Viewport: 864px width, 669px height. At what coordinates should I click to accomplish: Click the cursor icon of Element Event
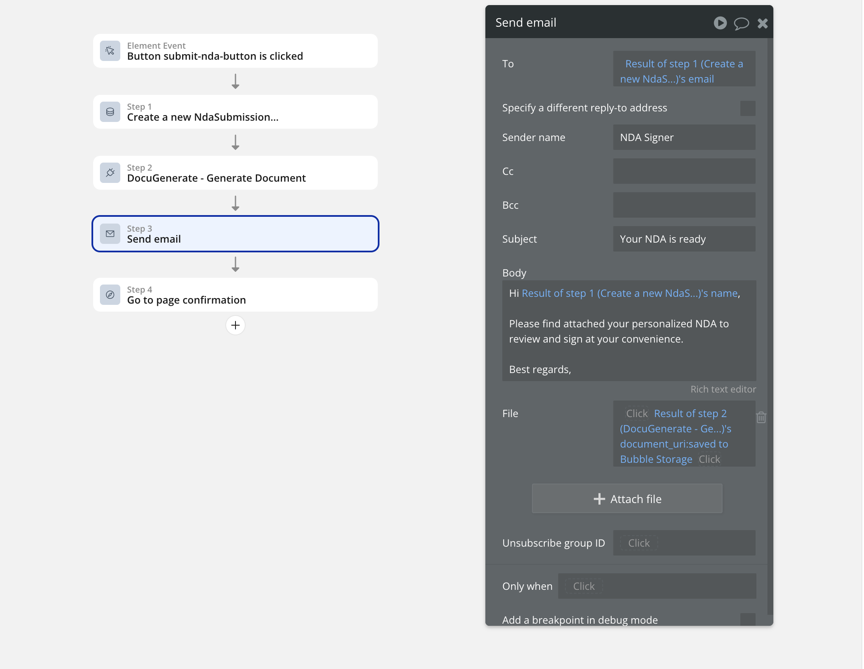[110, 51]
